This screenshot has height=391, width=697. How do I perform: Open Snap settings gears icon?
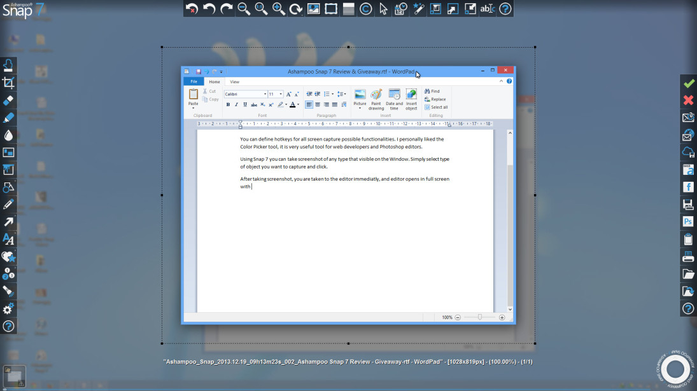[x=8, y=310]
